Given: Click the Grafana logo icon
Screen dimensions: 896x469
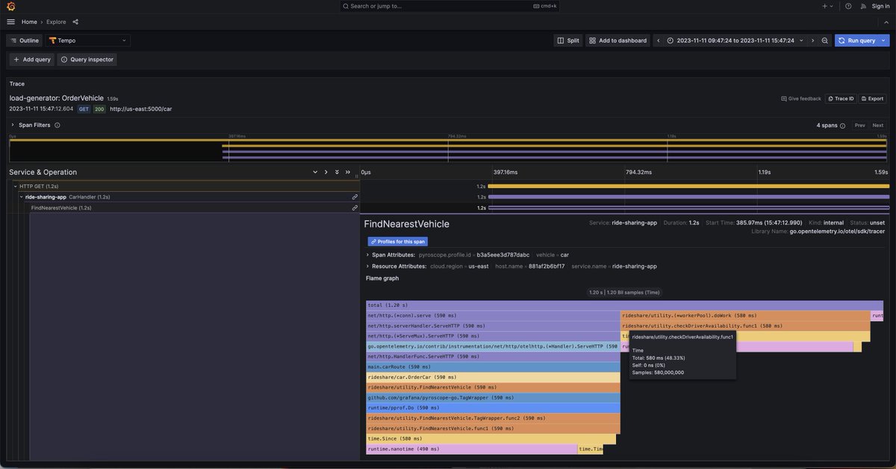Looking at the screenshot, I should (10, 6).
